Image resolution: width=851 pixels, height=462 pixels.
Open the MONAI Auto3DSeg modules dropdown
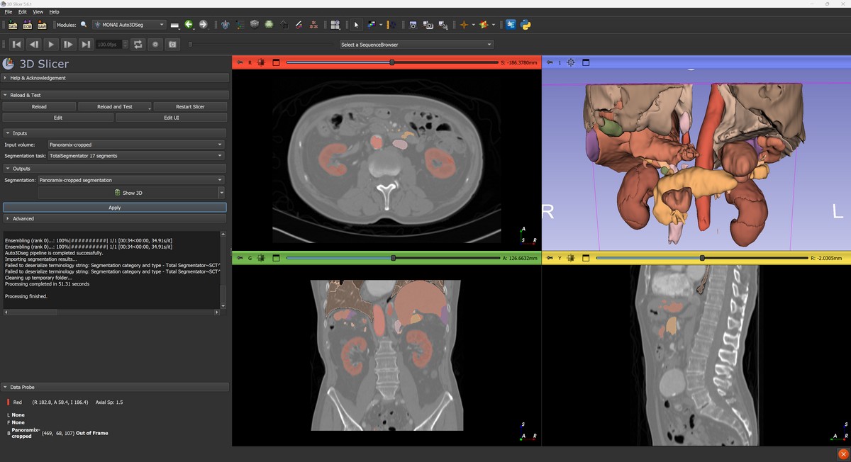click(129, 25)
